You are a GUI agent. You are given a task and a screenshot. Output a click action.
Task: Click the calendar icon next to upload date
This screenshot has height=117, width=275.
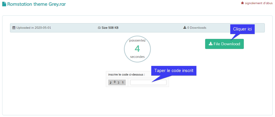point(14,28)
